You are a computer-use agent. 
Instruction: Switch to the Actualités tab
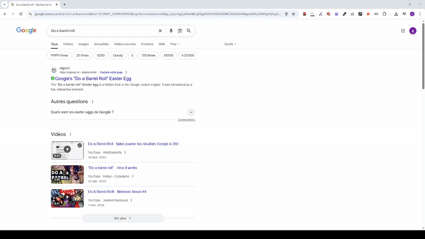click(101, 44)
